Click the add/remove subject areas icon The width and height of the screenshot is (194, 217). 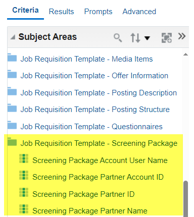coord(167,38)
